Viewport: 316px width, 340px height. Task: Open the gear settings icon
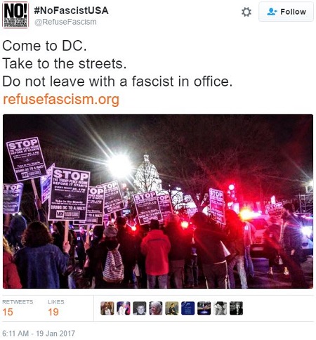[246, 12]
